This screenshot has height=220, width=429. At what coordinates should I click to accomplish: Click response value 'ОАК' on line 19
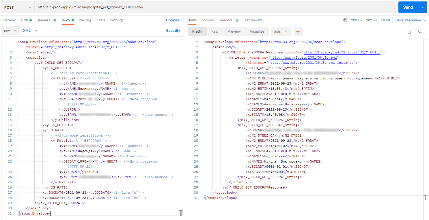[x=273, y=135]
